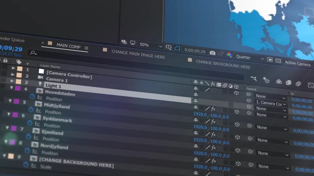The width and height of the screenshot is (314, 176).
Task: Expand the Camera 1 layer
Action: tap(13, 75)
